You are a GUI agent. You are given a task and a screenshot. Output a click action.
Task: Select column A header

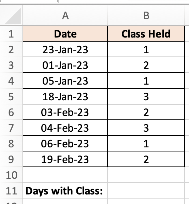tap(65, 15)
